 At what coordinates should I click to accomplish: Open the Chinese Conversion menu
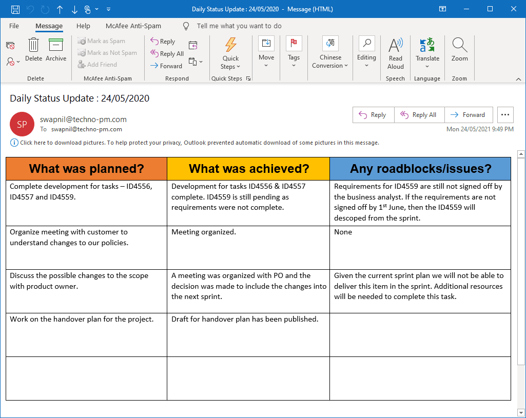(330, 53)
